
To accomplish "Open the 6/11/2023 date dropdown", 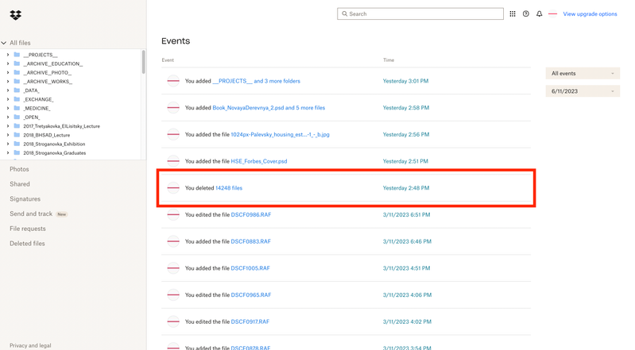I will click(x=583, y=91).
